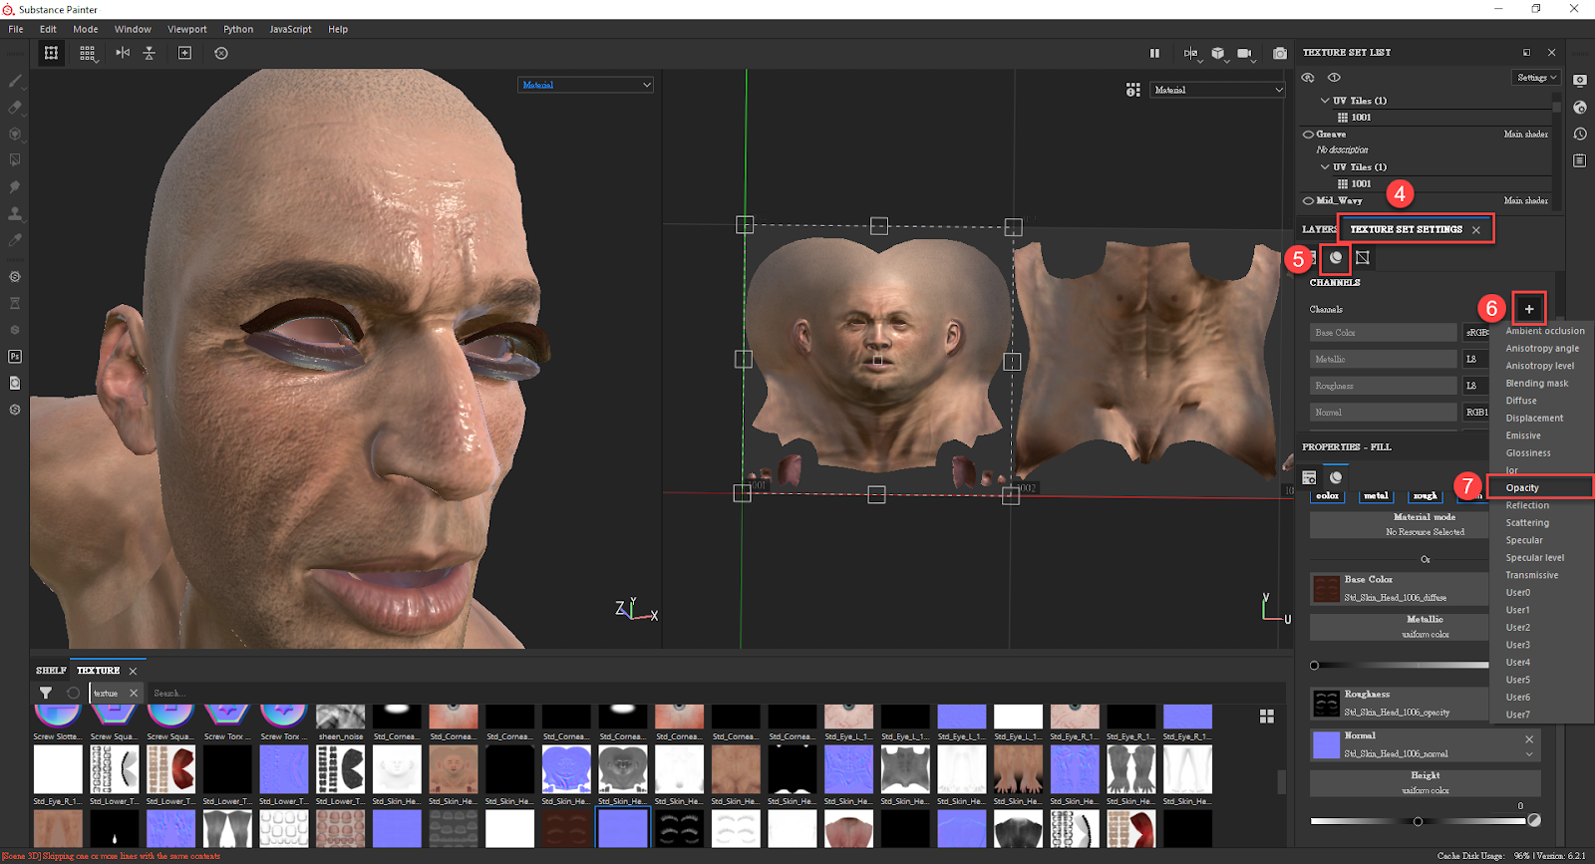The height and width of the screenshot is (864, 1595).
Task: Take a viewport screenshot with camera icon
Action: tap(1280, 53)
